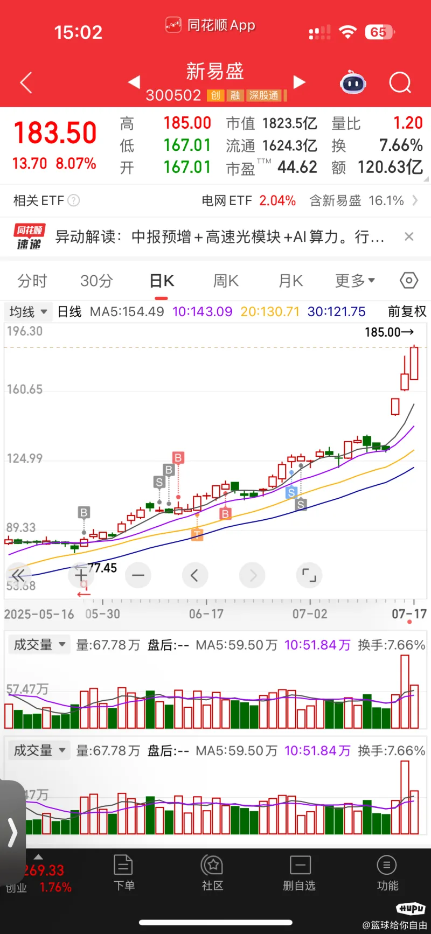Open stock search magnifier
Image resolution: width=431 pixels, height=934 pixels.
[400, 82]
